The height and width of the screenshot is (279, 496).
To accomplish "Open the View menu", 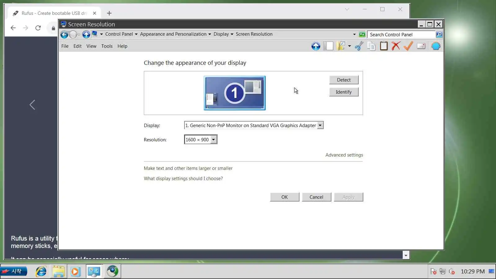I will pyautogui.click(x=91, y=46).
